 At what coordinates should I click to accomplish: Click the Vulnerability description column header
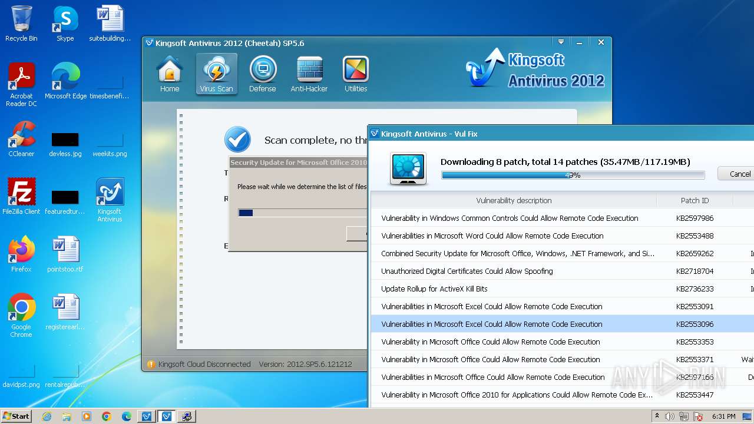pyautogui.click(x=514, y=201)
